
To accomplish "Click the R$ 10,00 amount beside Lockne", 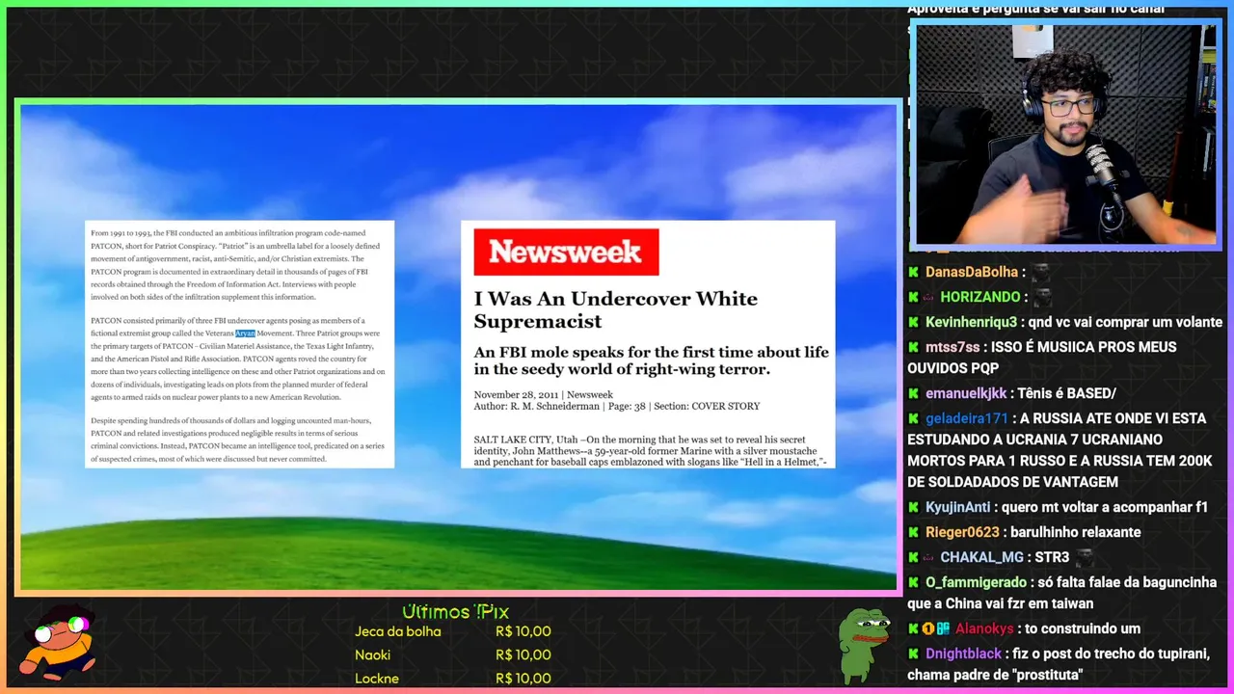I will tap(523, 678).
